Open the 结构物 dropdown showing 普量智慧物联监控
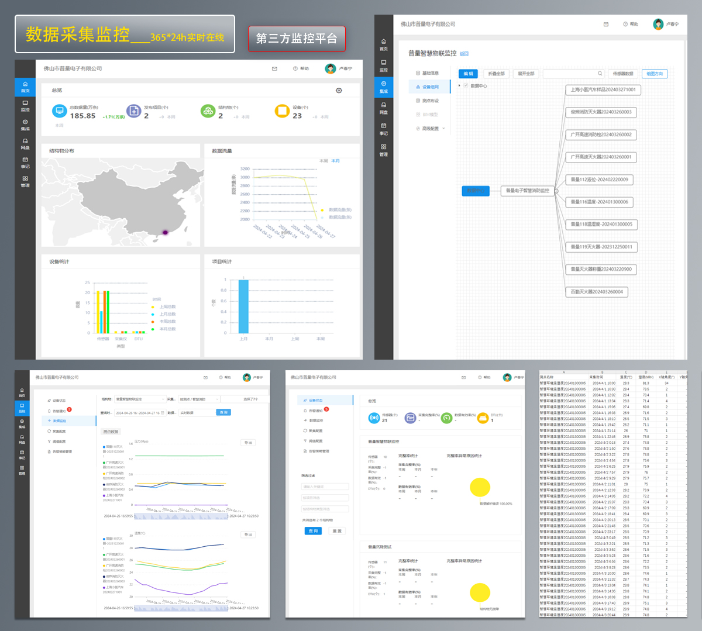The width and height of the screenshot is (702, 631). click(x=140, y=399)
